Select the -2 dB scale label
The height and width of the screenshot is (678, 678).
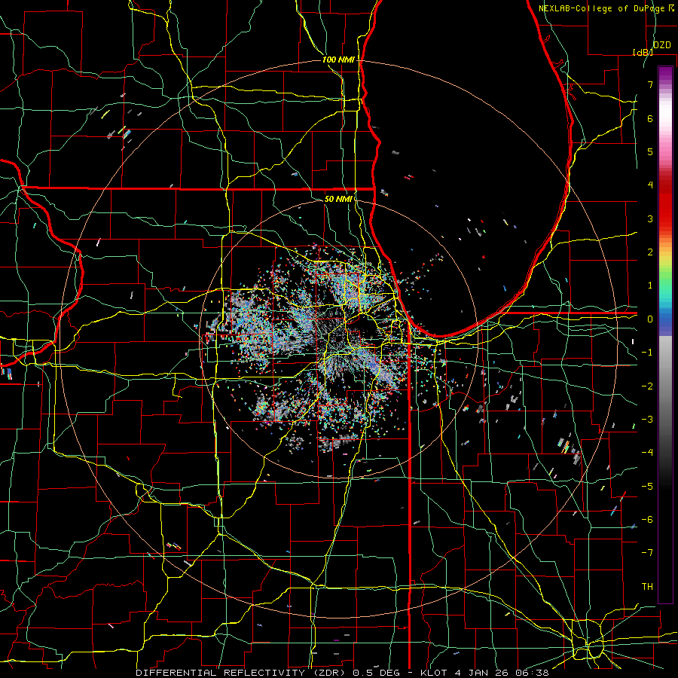[x=647, y=386]
